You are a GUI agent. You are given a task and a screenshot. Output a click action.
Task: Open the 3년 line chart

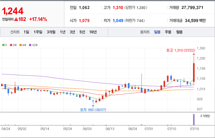click(72, 32)
